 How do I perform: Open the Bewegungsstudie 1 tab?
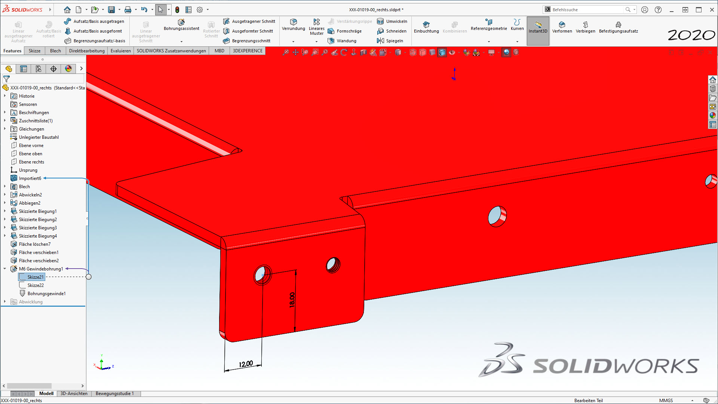(114, 394)
